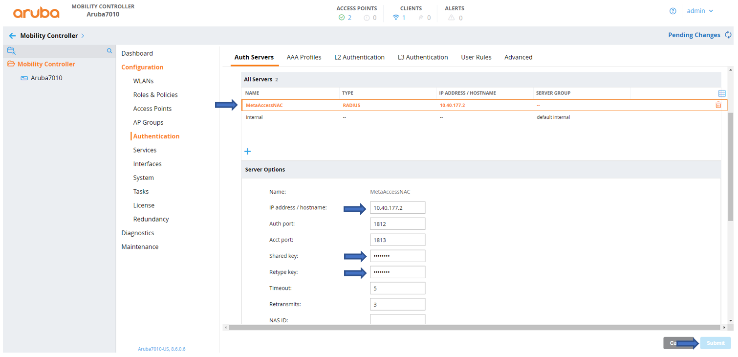Open the Tasks page
This screenshot has height=357, width=738.
(x=141, y=192)
